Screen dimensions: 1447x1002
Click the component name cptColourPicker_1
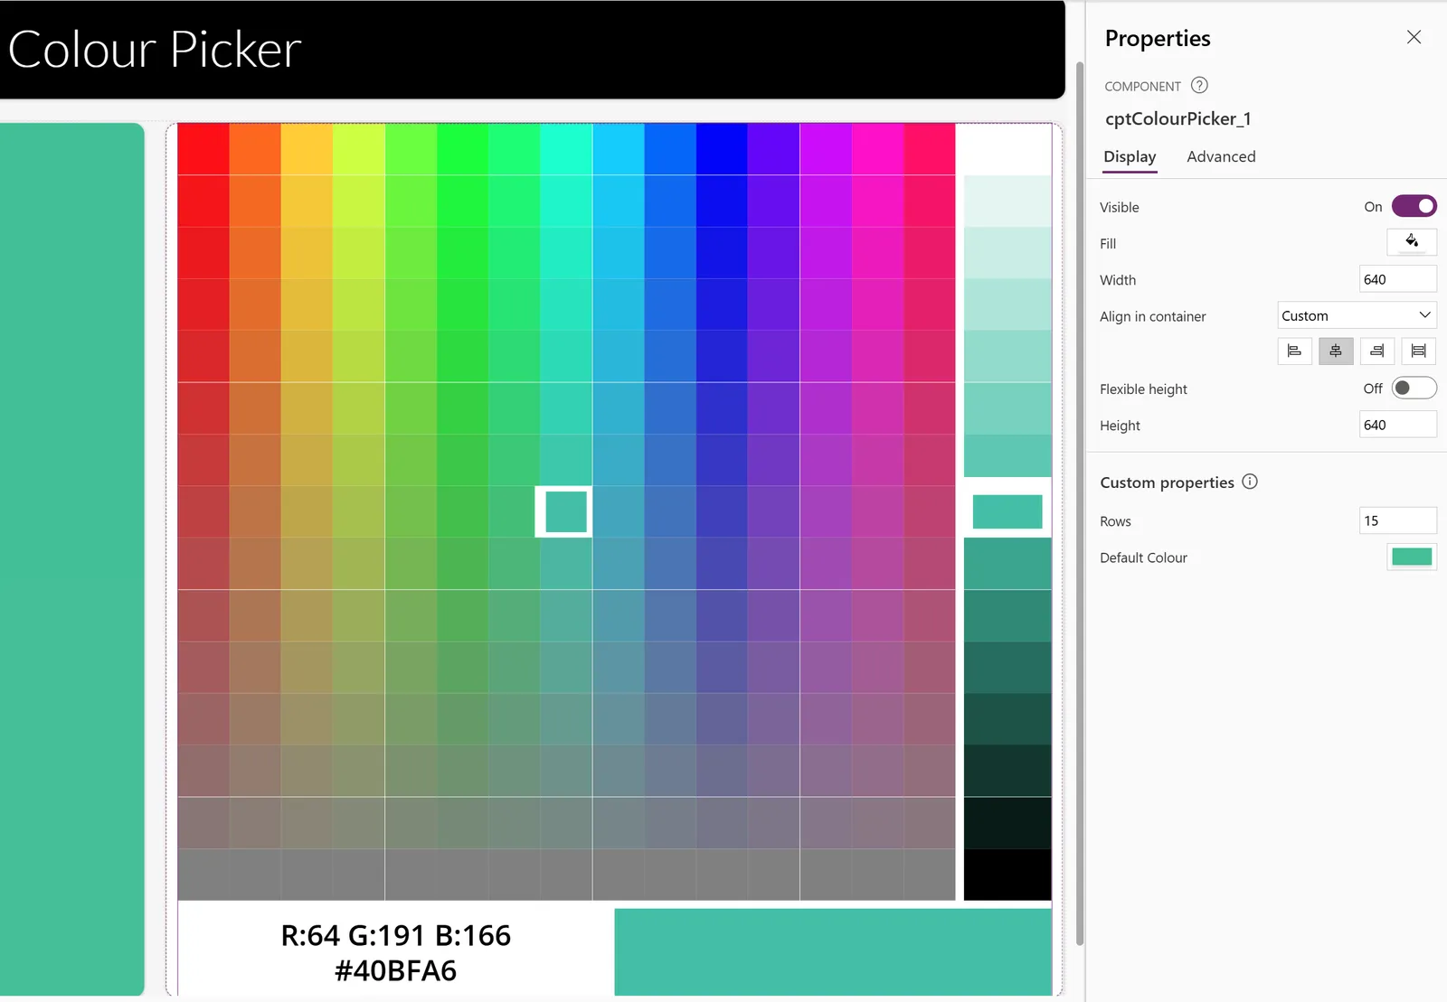tap(1177, 118)
